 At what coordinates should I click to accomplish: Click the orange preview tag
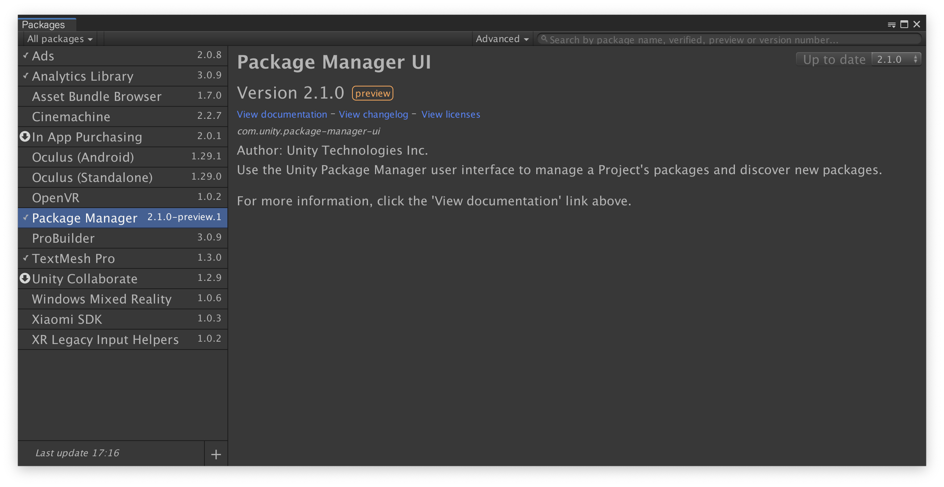pos(373,93)
